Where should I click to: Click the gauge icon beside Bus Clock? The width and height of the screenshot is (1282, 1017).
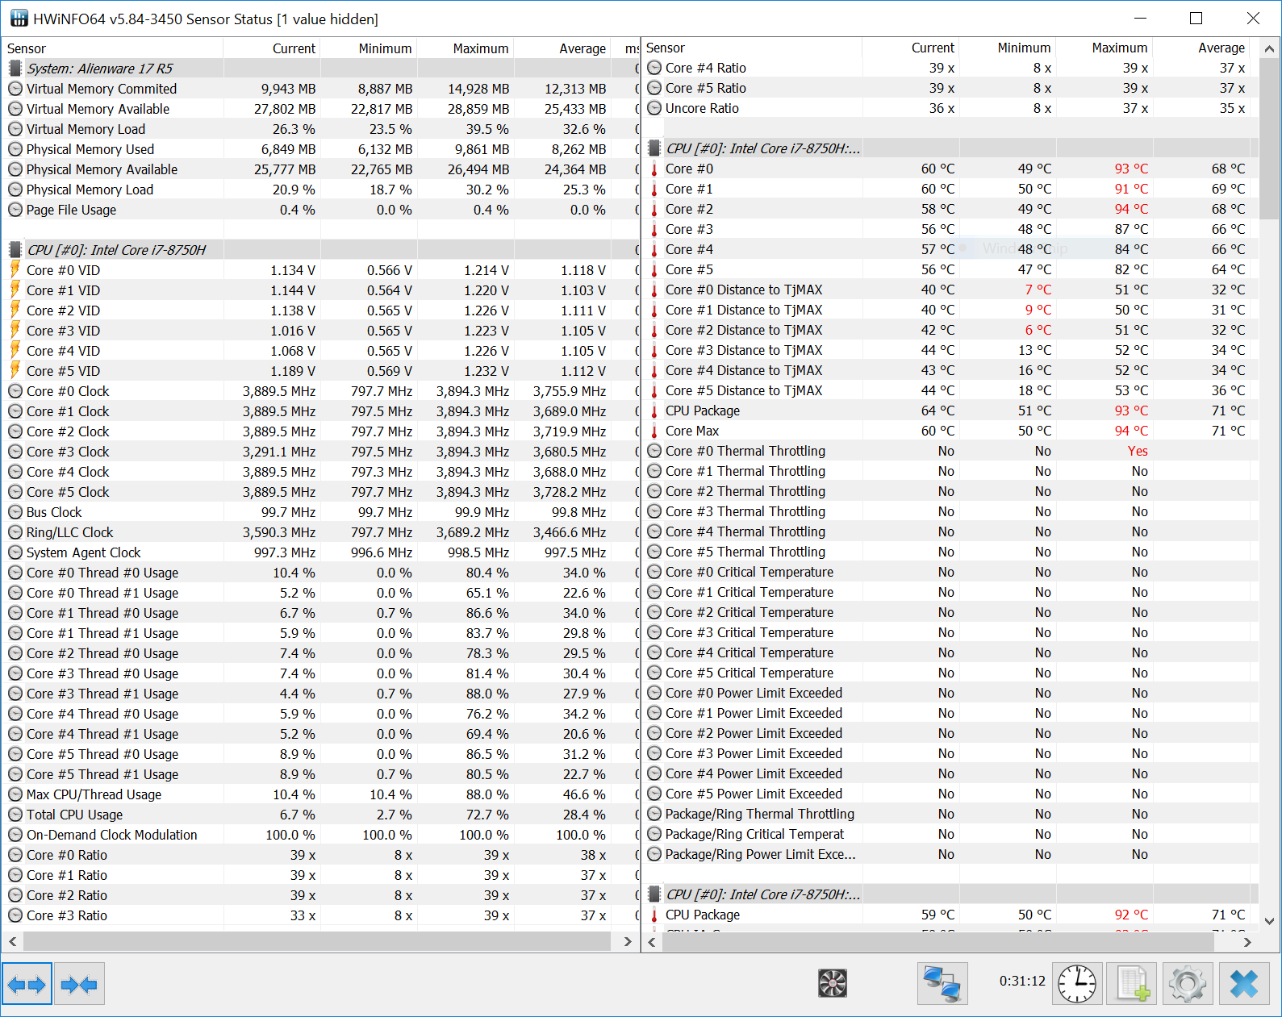[x=15, y=512]
